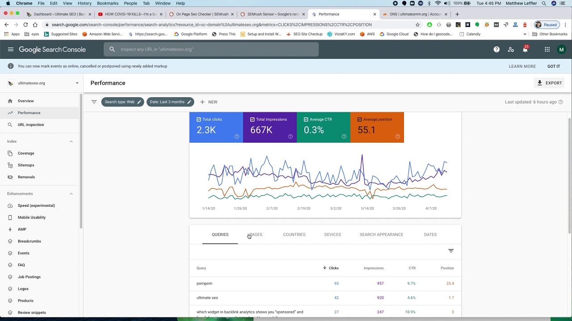The height and width of the screenshot is (321, 572).
Task: Collapse the Index section
Action: tap(71, 141)
